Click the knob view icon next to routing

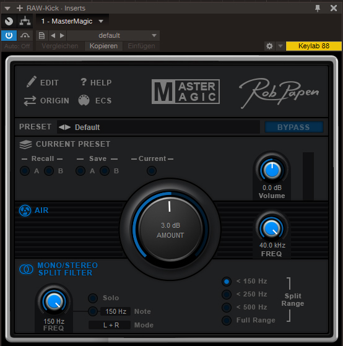[x=9, y=21]
